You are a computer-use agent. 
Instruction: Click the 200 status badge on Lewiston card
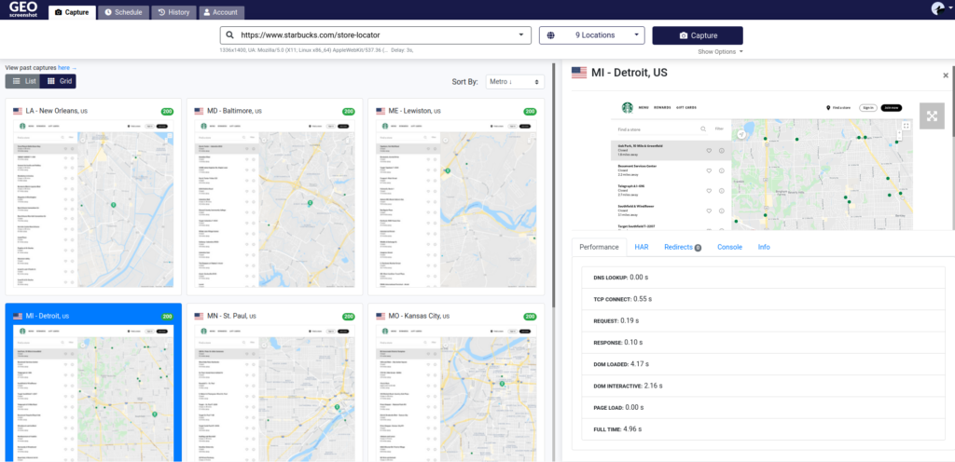pyautogui.click(x=530, y=111)
